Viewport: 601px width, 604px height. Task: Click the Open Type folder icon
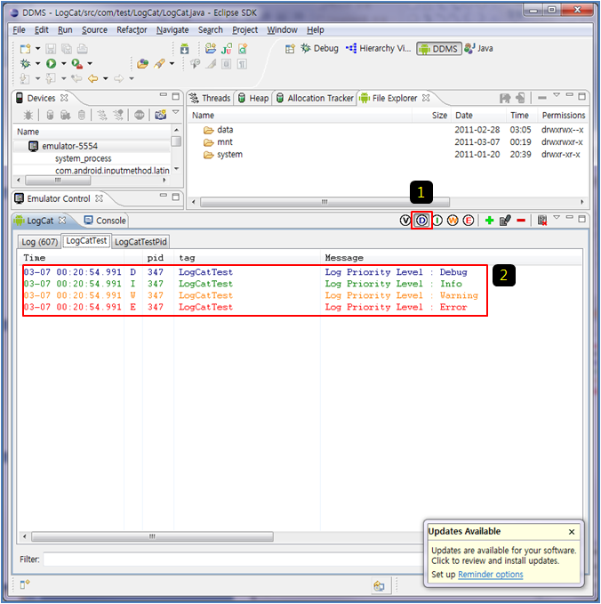click(143, 63)
